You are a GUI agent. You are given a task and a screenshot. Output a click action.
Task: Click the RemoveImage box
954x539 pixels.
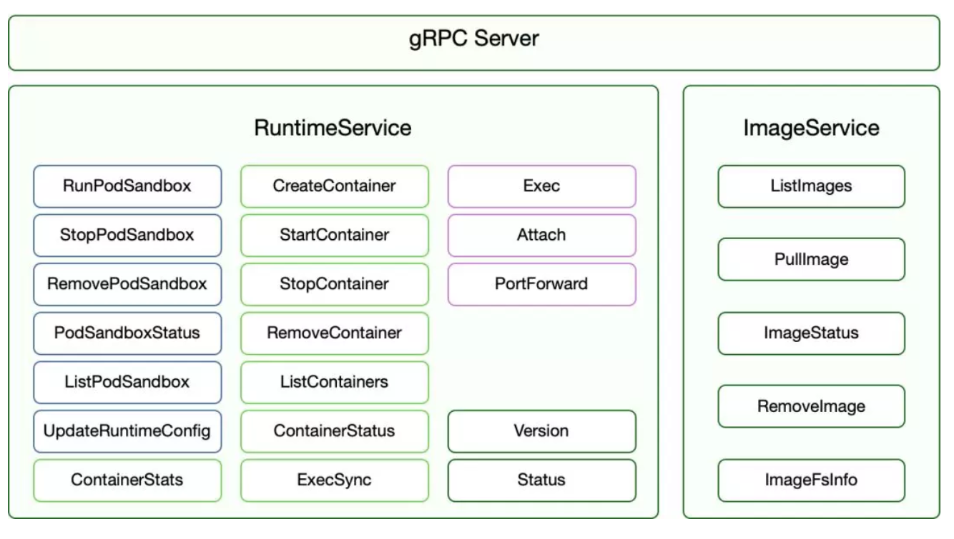coord(811,406)
